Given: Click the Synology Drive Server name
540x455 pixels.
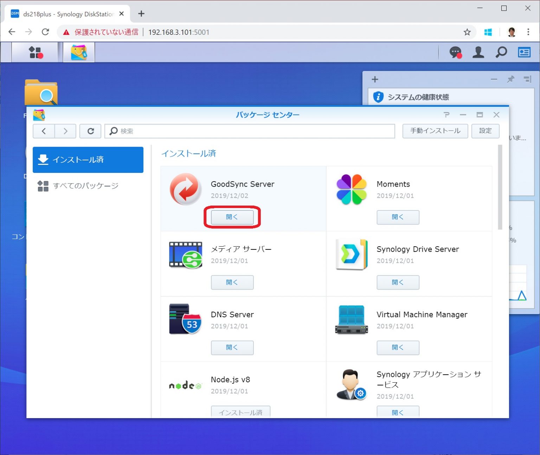Looking at the screenshot, I should click(x=418, y=249).
